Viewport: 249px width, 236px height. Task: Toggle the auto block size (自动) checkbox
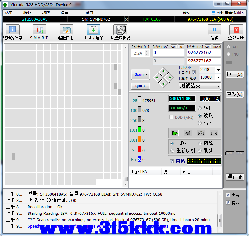click(194, 73)
